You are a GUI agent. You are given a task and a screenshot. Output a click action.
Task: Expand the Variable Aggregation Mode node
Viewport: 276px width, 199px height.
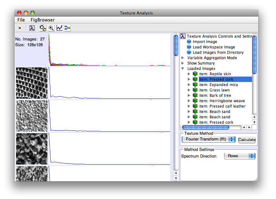(x=183, y=58)
